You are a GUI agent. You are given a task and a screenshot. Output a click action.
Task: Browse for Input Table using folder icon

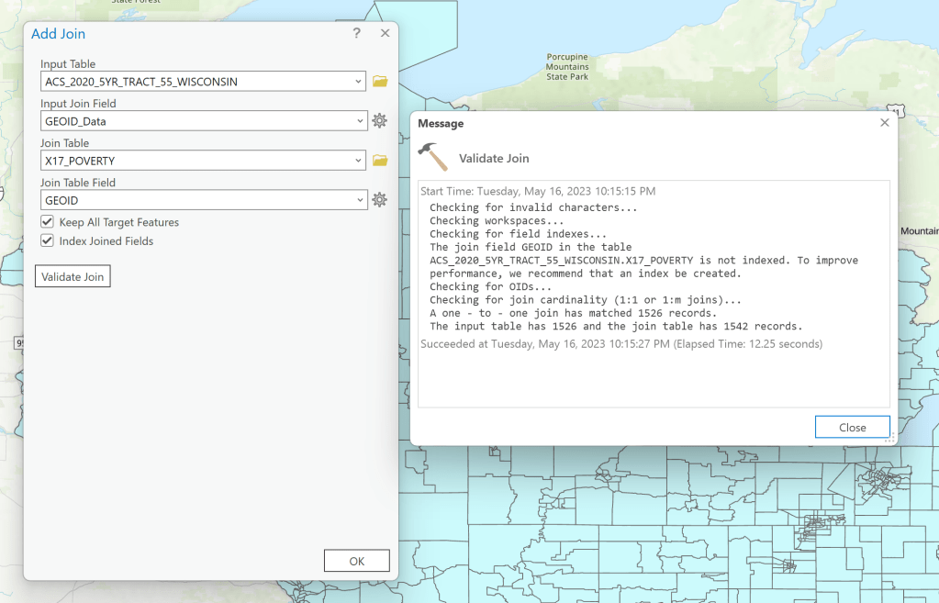[x=380, y=82]
